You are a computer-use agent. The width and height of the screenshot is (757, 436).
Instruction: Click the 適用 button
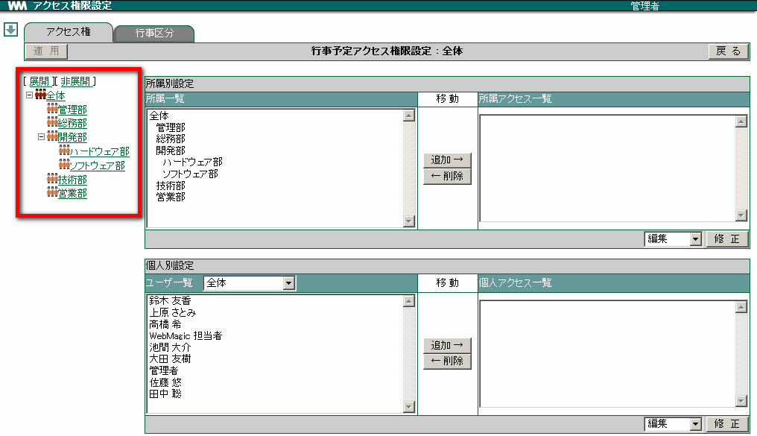point(46,51)
